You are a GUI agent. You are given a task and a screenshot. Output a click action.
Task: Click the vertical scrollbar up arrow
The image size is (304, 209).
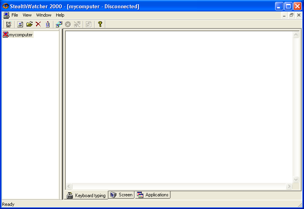click(296, 35)
